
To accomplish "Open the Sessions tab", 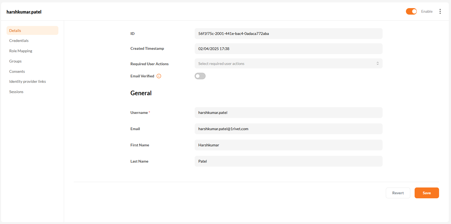I will click(x=16, y=92).
